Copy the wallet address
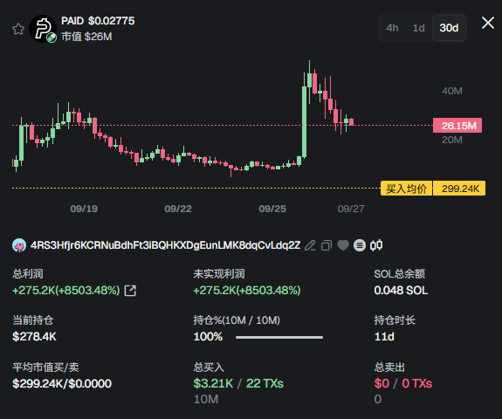The width and height of the screenshot is (502, 419). [327, 245]
